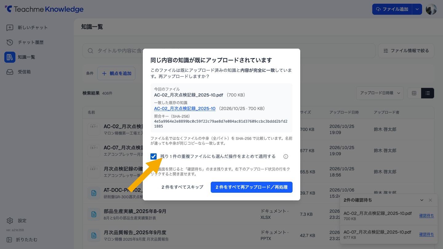The image size is (443, 249).
Task: Click document icon for 月次品質報告_2025年9月度
Action: tap(94, 235)
